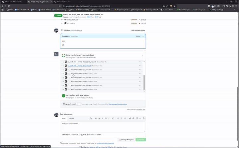The image size is (239, 148).
Task: Open the fix codecov commit link
Action: 71,23
